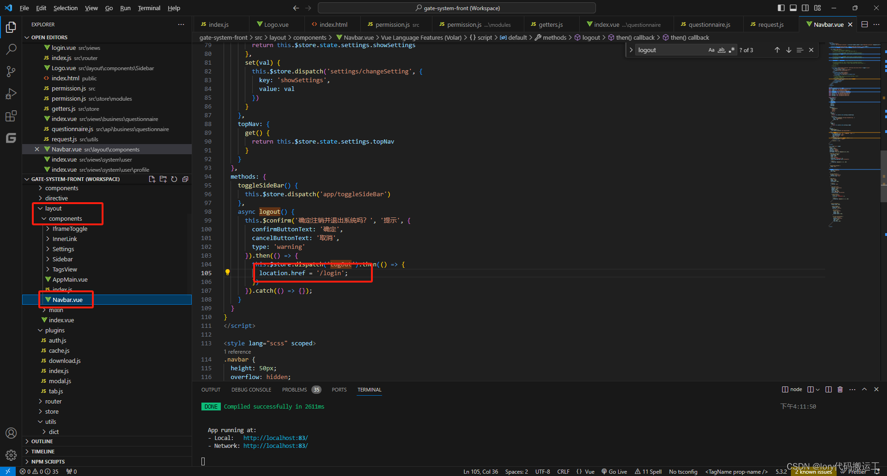This screenshot has width=887, height=476.
Task: Switch to Logo.vue editor tab
Action: tap(276, 24)
